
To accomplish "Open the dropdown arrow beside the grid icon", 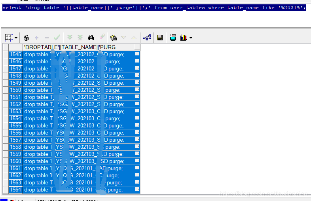I will pyautogui.click(x=16, y=38).
